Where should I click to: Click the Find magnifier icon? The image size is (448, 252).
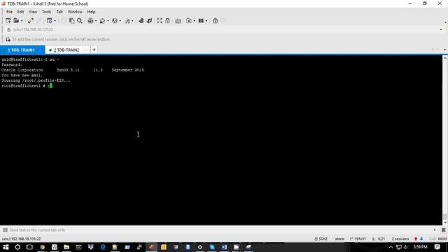[x=80, y=20]
